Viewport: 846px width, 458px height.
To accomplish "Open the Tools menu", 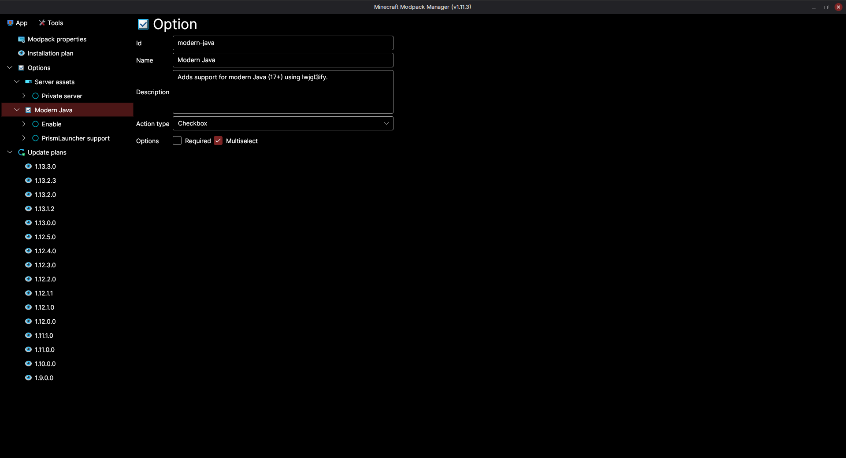I will [x=51, y=23].
